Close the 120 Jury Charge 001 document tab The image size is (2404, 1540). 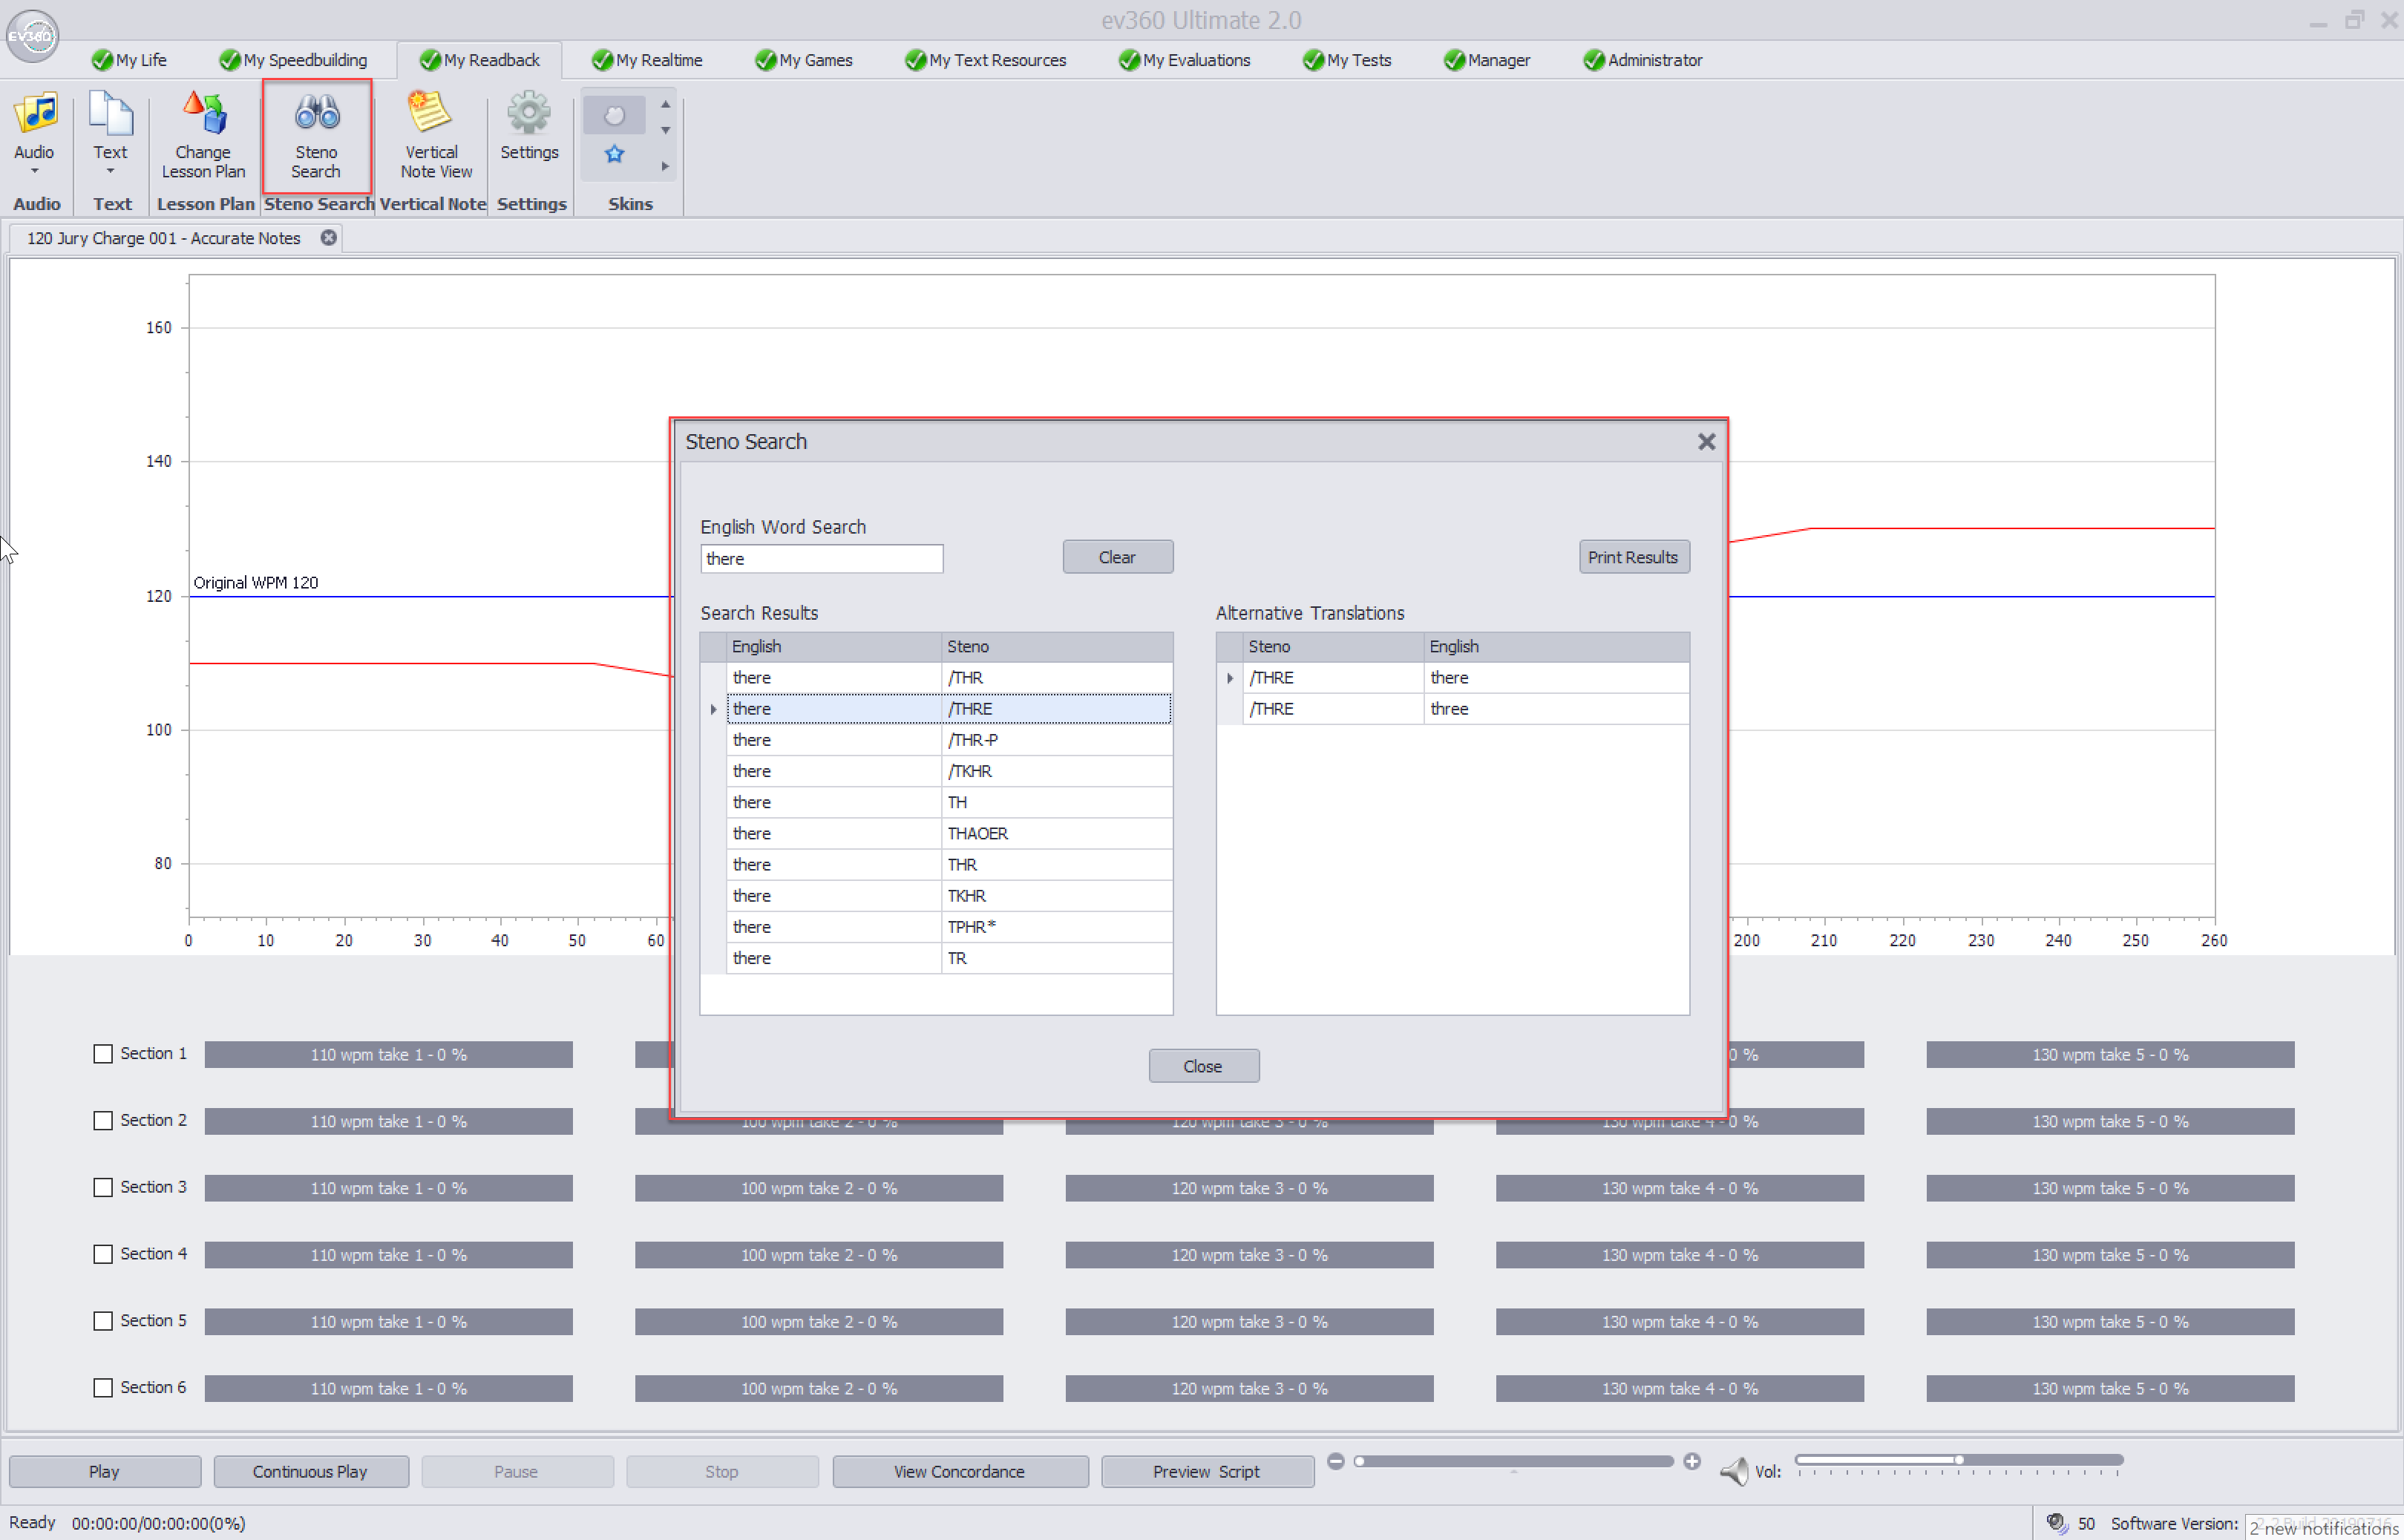(328, 238)
